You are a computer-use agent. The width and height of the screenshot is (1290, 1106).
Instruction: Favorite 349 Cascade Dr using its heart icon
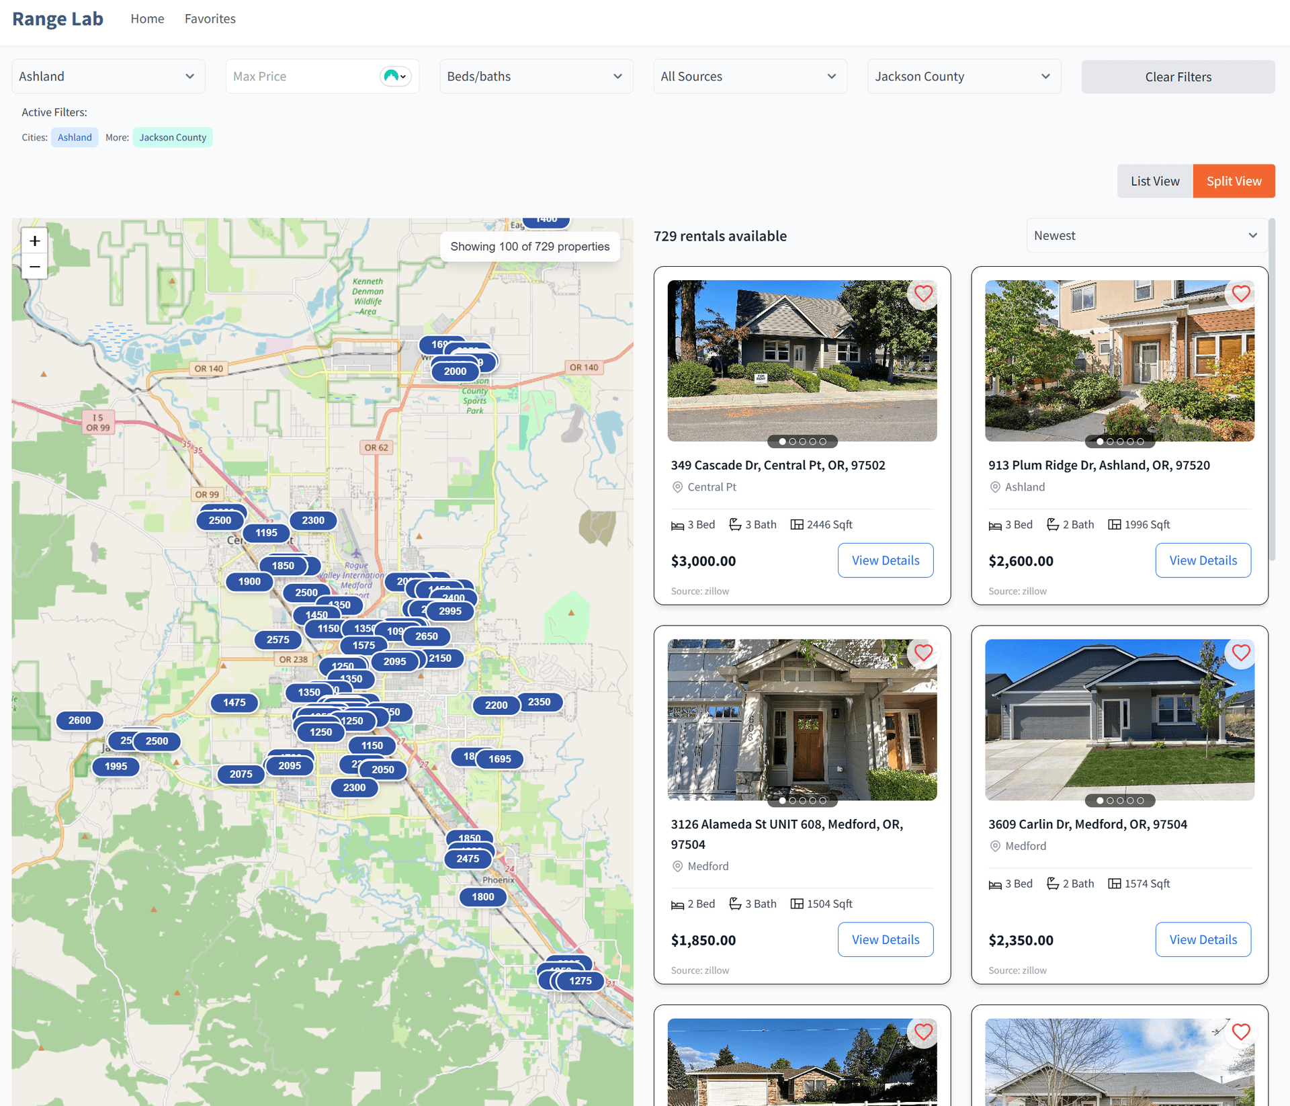923,294
